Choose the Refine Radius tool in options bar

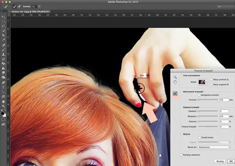pos(14,7)
